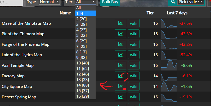This screenshot has width=211, height=106.
Task: Click City Square Map name
Action: [x=17, y=87]
